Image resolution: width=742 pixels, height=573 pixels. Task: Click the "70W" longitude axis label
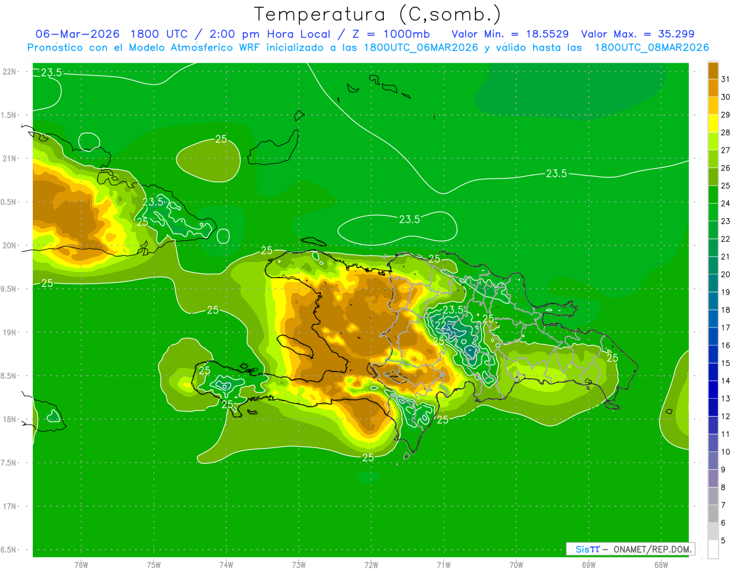pyautogui.click(x=516, y=564)
